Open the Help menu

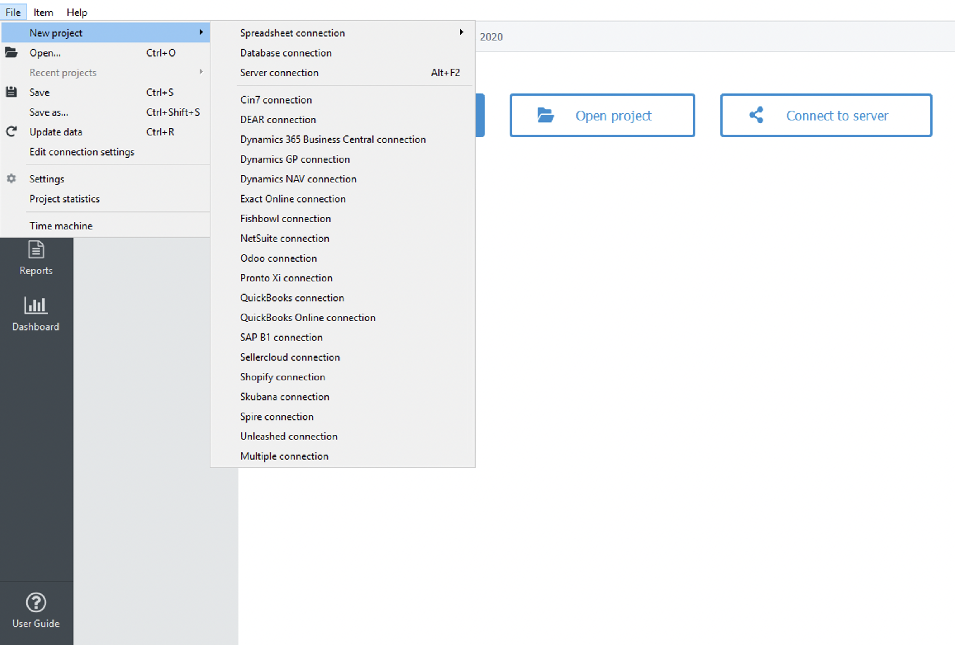pos(77,12)
